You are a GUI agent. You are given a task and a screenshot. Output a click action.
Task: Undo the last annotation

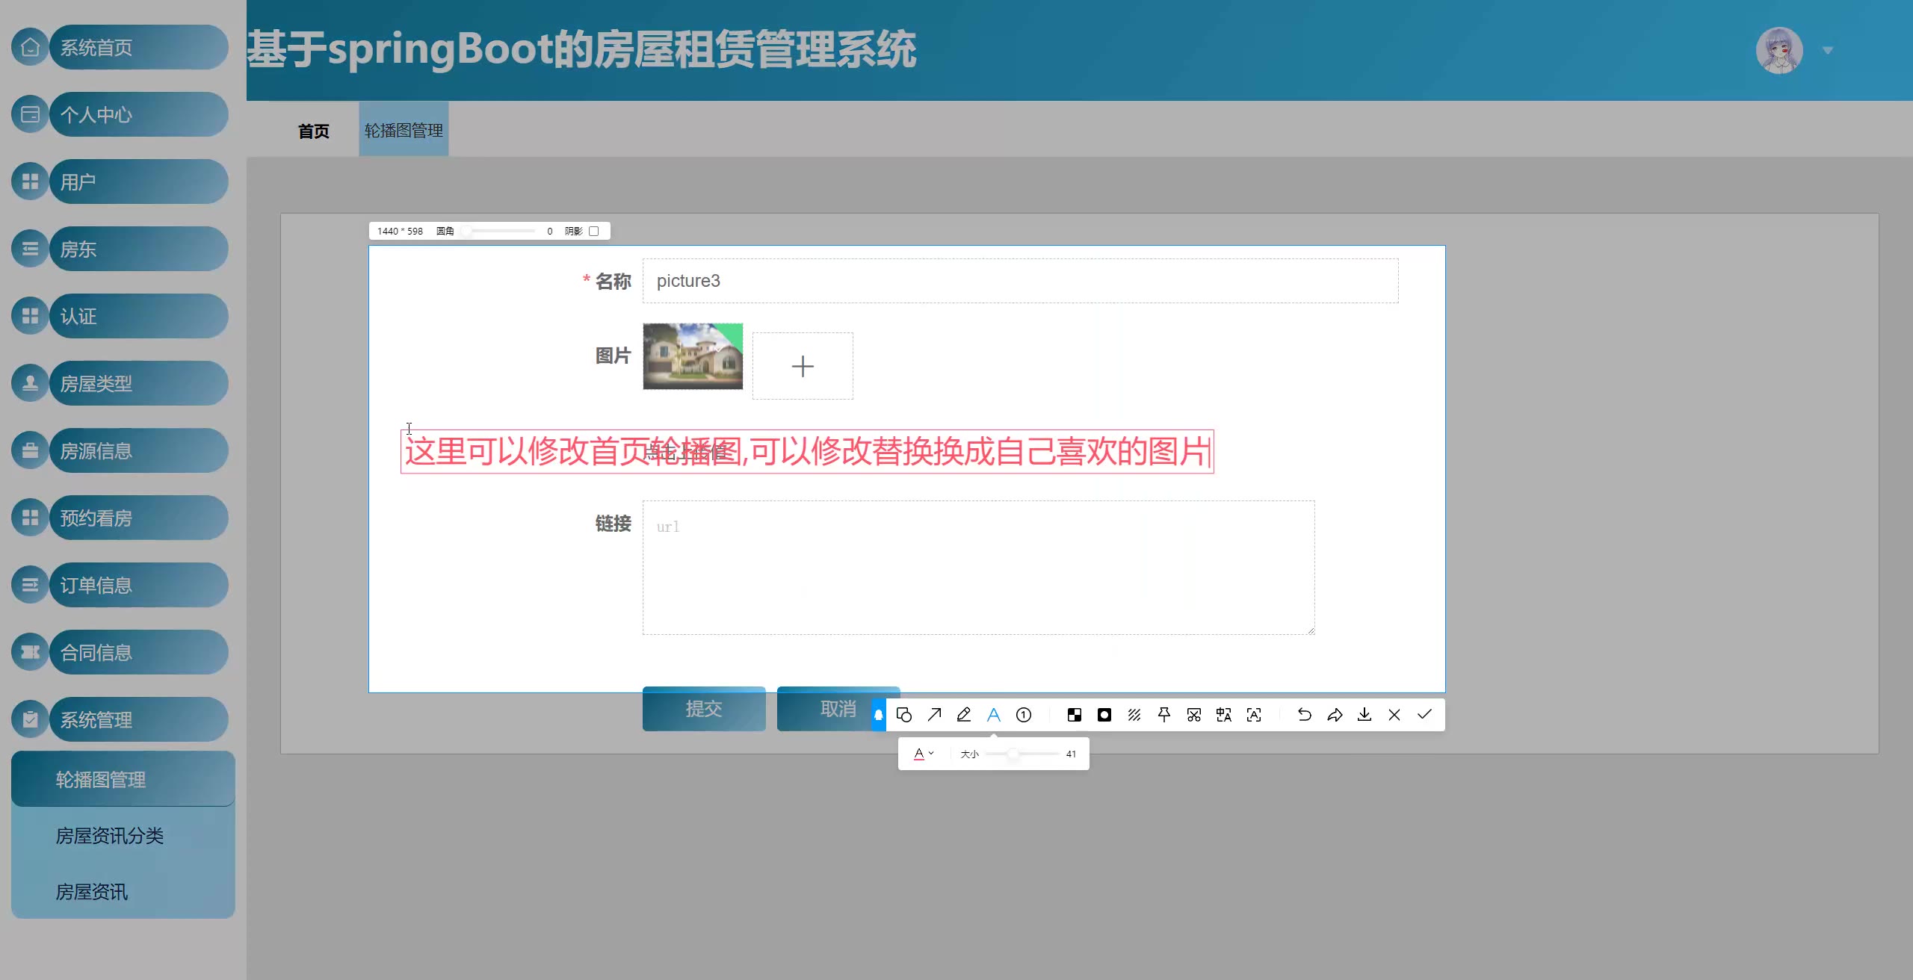[1305, 715]
